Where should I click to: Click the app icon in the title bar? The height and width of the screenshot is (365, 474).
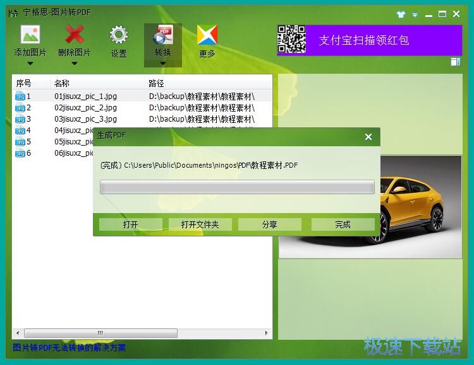tap(13, 13)
